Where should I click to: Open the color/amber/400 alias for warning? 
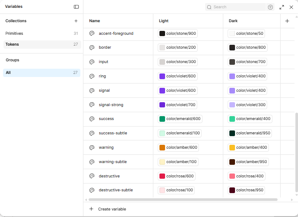(x=248, y=147)
